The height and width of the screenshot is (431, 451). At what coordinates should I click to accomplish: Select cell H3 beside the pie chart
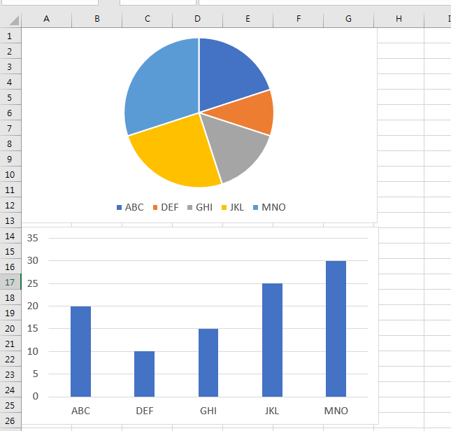[x=401, y=66]
